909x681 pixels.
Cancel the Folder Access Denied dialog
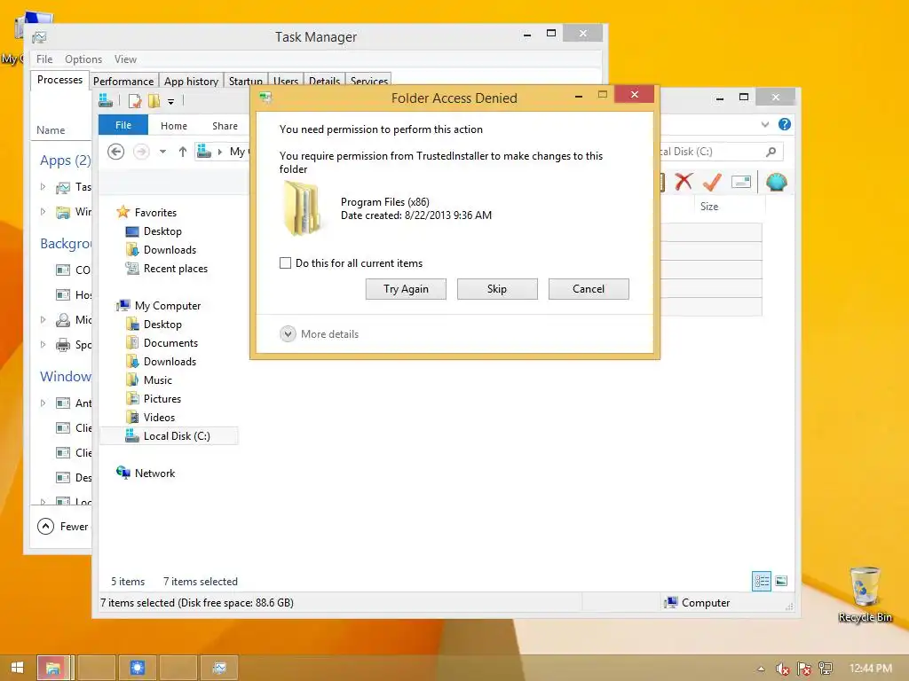pyautogui.click(x=589, y=289)
